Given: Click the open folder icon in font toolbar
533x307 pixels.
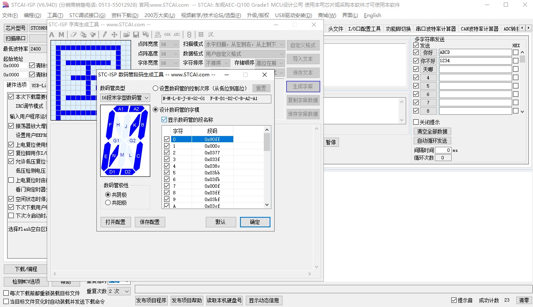Looking at the screenshot, I should point(126,35).
